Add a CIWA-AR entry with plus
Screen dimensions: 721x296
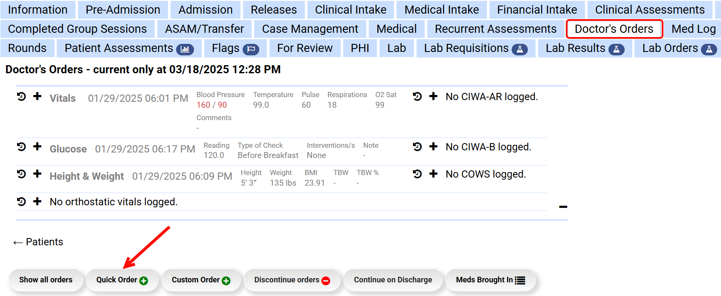pyautogui.click(x=434, y=96)
